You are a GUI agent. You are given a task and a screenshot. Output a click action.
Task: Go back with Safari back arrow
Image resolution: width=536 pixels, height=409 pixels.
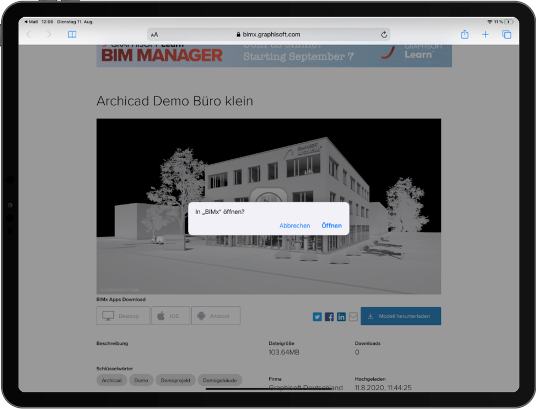pyautogui.click(x=28, y=34)
